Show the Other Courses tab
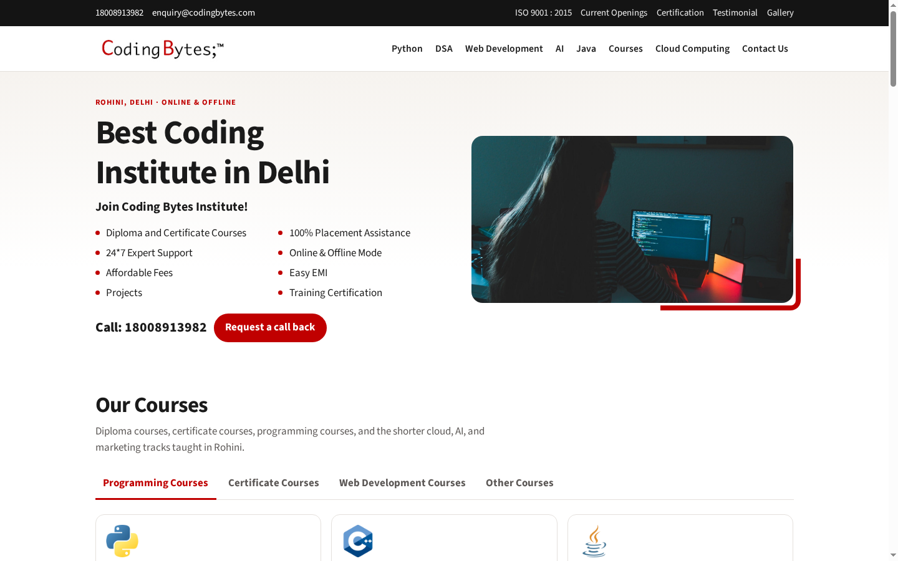The image size is (898, 561). pyautogui.click(x=519, y=483)
